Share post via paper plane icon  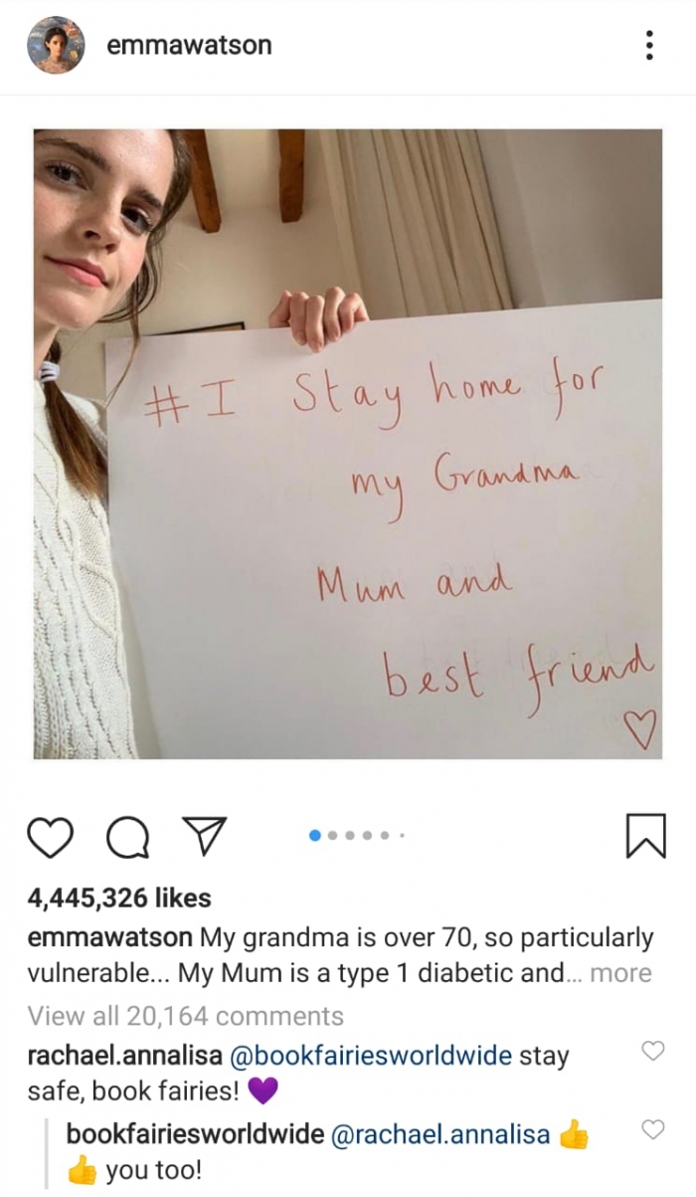tap(204, 835)
